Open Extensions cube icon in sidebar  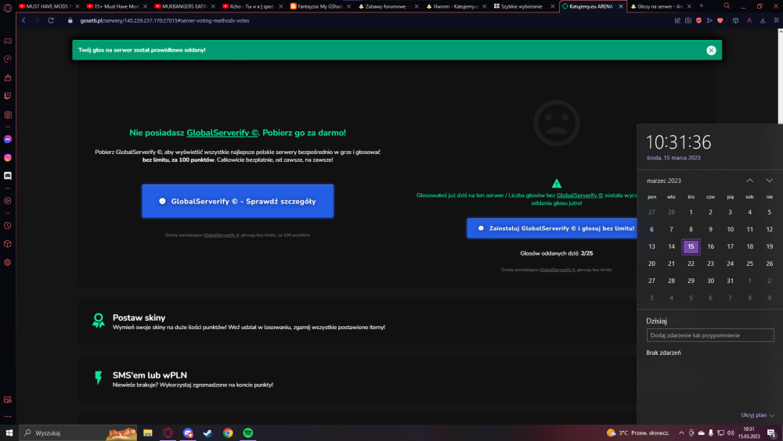pos(8,244)
